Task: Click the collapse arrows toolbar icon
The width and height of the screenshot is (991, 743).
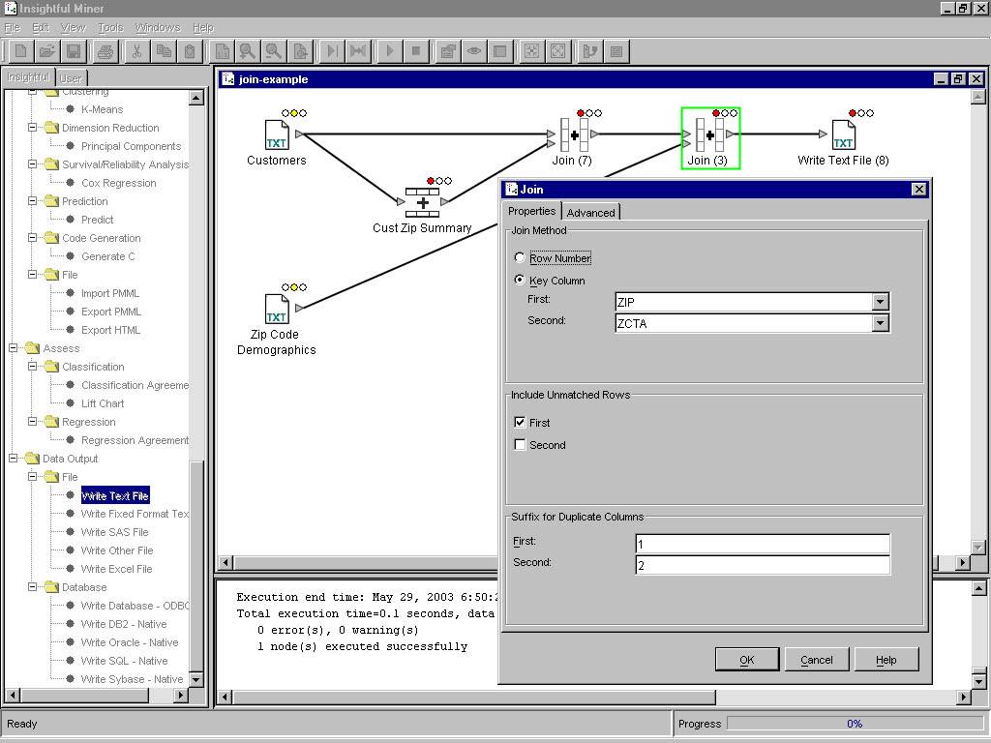Action: [x=532, y=51]
